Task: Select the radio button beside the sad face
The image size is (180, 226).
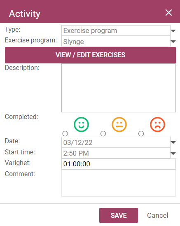Action: 141,134
